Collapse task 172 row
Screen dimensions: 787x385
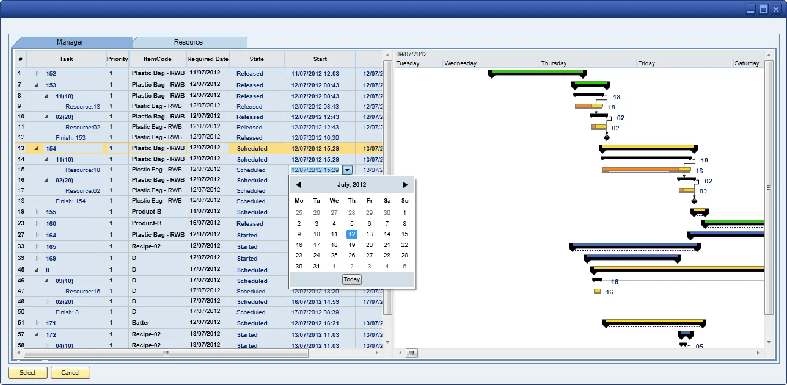coord(37,334)
